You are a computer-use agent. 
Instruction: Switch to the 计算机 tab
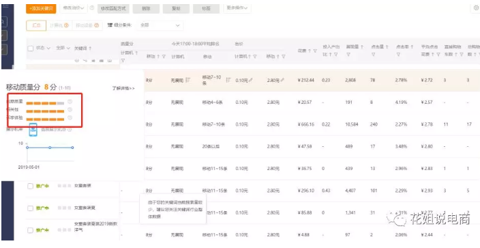coord(59,25)
